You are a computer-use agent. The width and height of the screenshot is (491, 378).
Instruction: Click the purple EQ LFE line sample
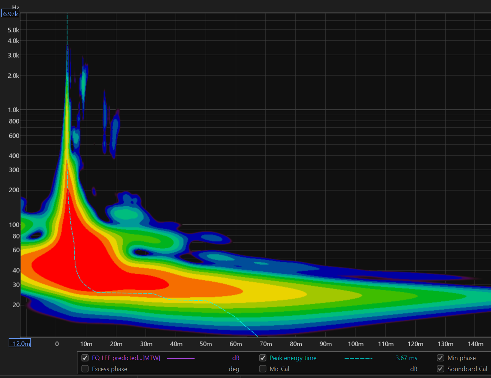pos(180,358)
